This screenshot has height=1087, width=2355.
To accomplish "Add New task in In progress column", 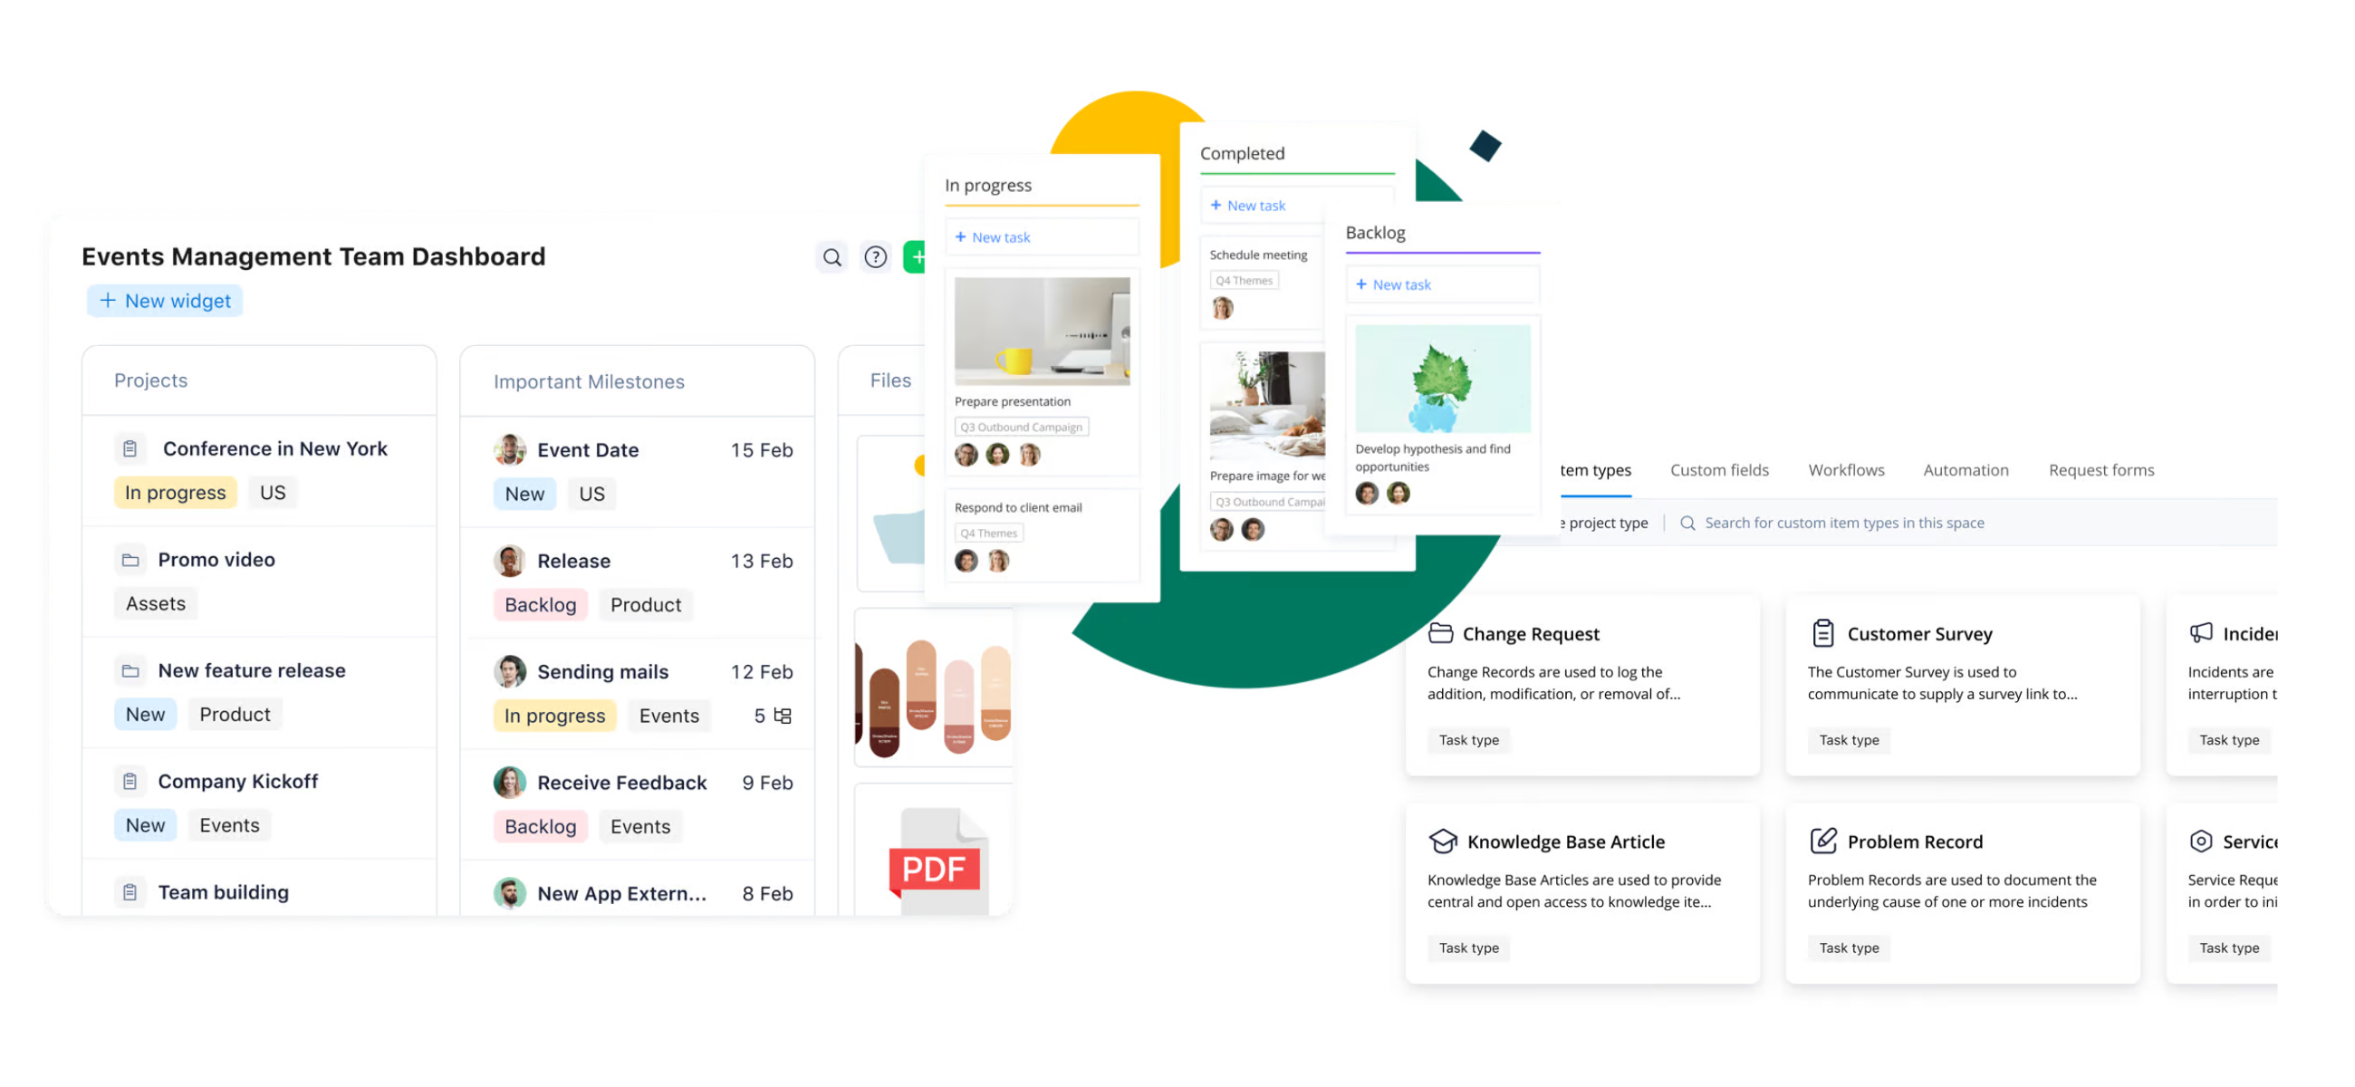I will [x=993, y=237].
